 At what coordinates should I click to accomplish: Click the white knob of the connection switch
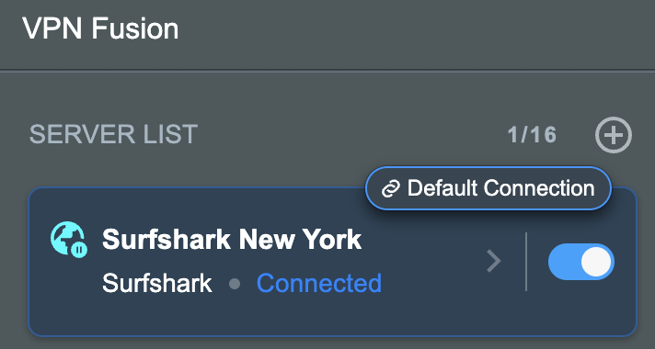[x=596, y=262]
